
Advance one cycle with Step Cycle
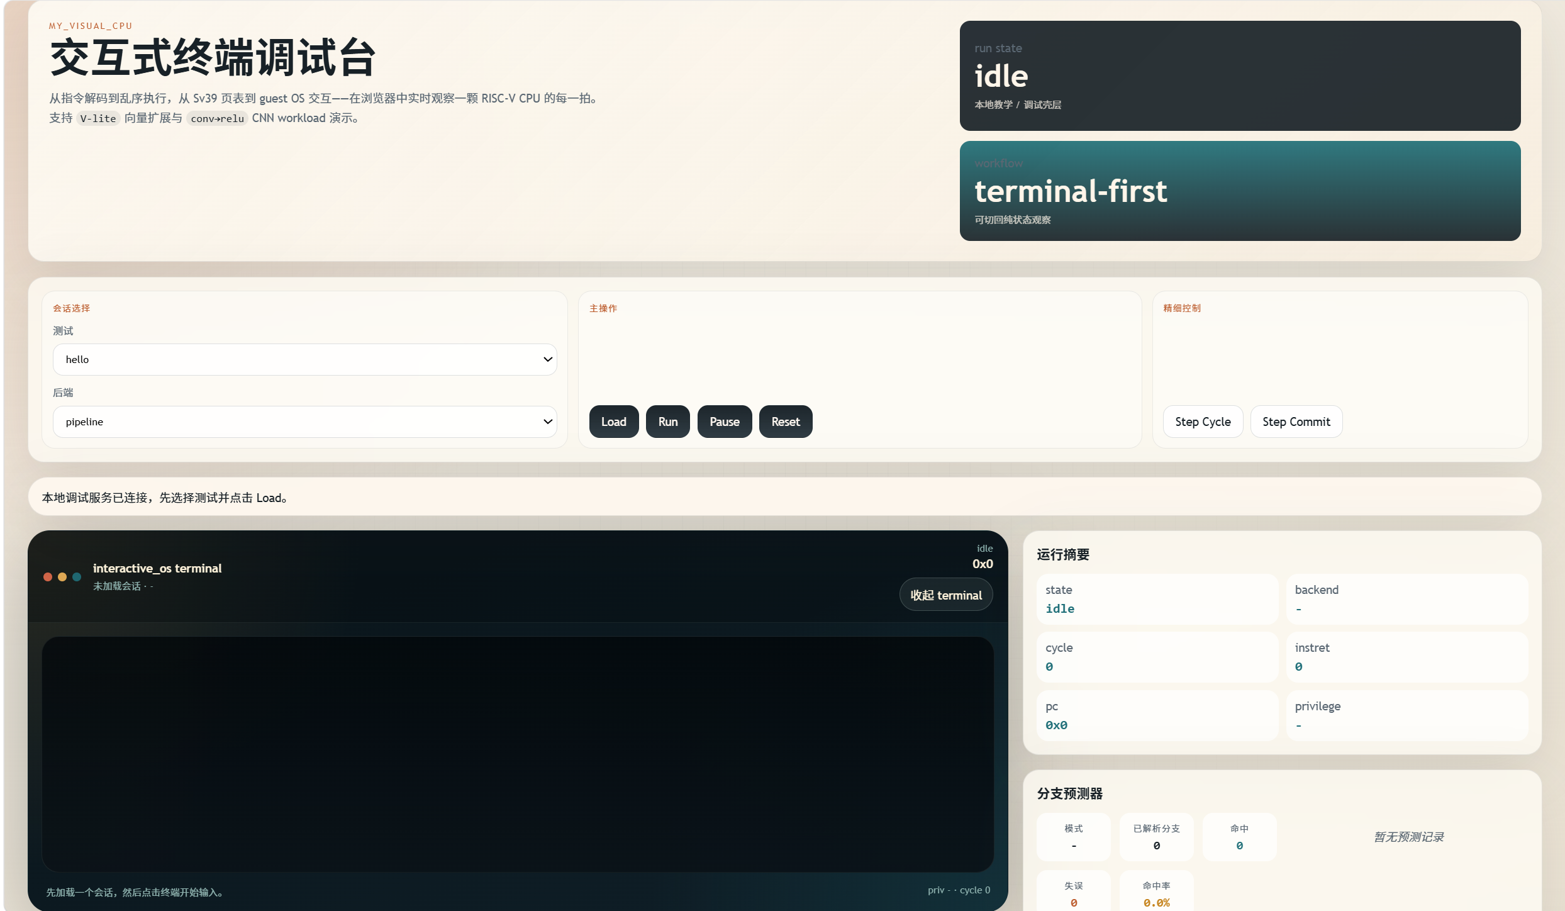click(x=1203, y=422)
